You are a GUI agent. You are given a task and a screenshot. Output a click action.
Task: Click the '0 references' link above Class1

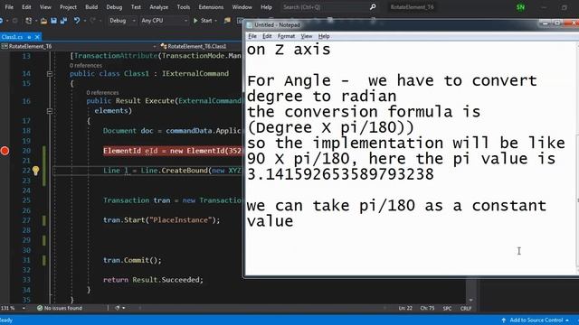[85, 65]
